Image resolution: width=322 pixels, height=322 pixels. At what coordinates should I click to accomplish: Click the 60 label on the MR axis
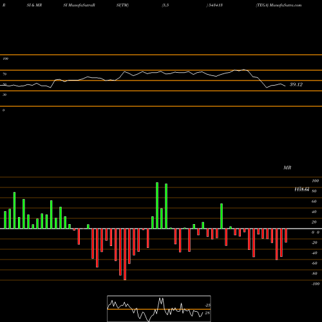tap(314, 202)
